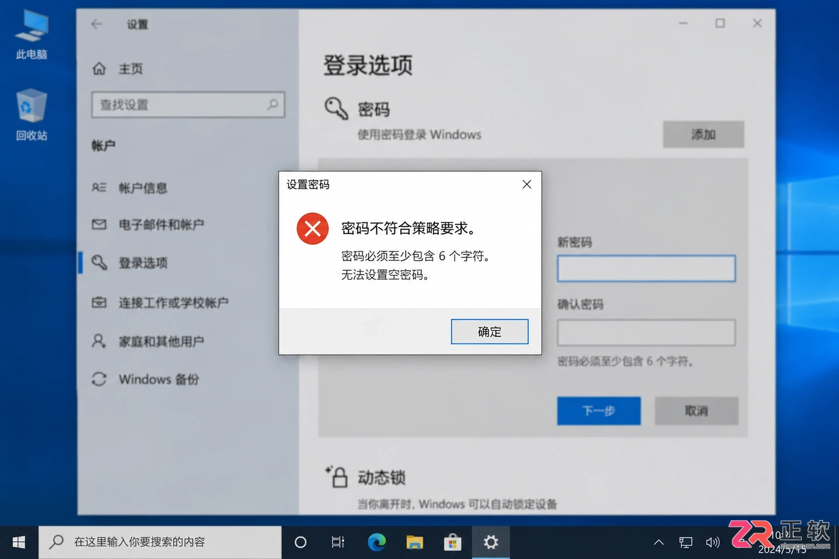839x559 pixels.
Task: Open 主页 in the Settings sidebar
Action: coord(131,69)
